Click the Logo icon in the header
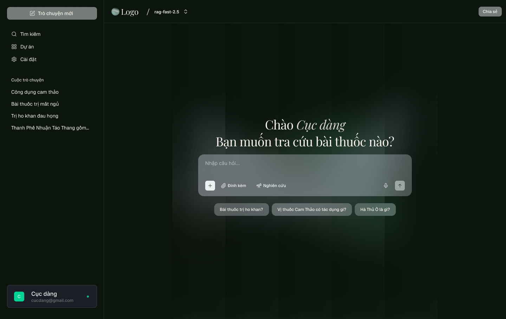506x319 pixels. pyautogui.click(x=115, y=11)
